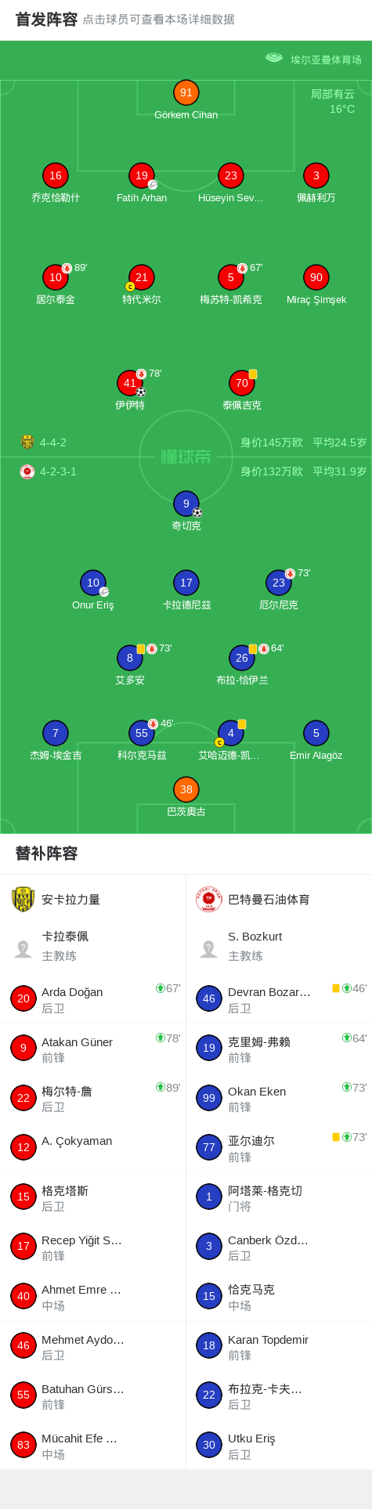Tap goalkeeper Görkem Cihan number 91
This screenshot has height=1509, width=372.
click(x=186, y=92)
